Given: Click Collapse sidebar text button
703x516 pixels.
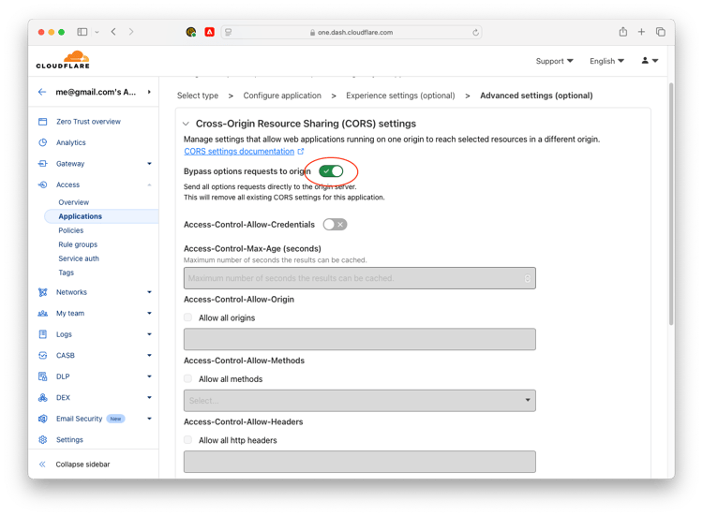Looking at the screenshot, I should point(82,464).
